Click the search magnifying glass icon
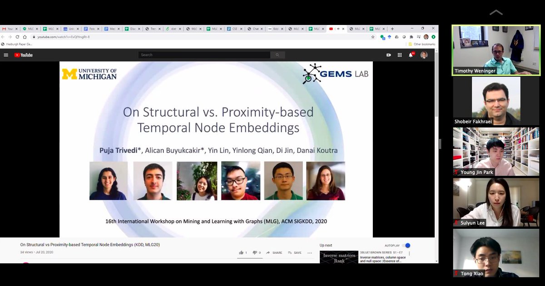This screenshot has width=545, height=286. click(x=277, y=54)
